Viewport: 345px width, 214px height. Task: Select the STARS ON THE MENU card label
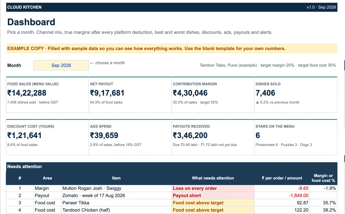[275, 126]
